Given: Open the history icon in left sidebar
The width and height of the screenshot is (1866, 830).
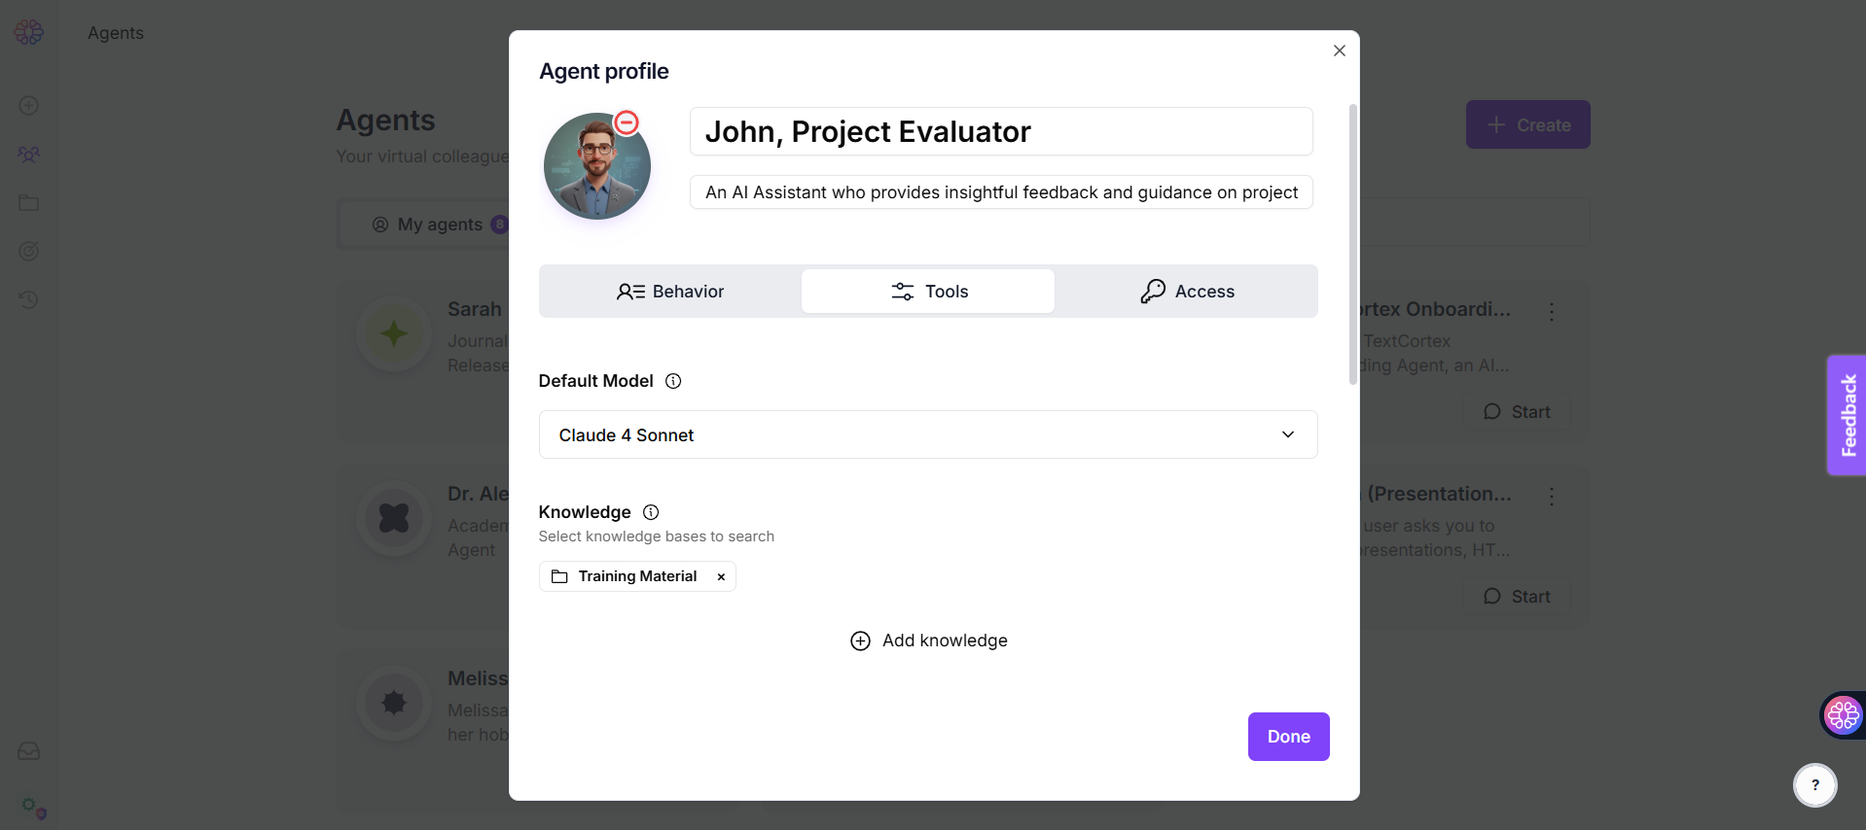Looking at the screenshot, I should (29, 299).
